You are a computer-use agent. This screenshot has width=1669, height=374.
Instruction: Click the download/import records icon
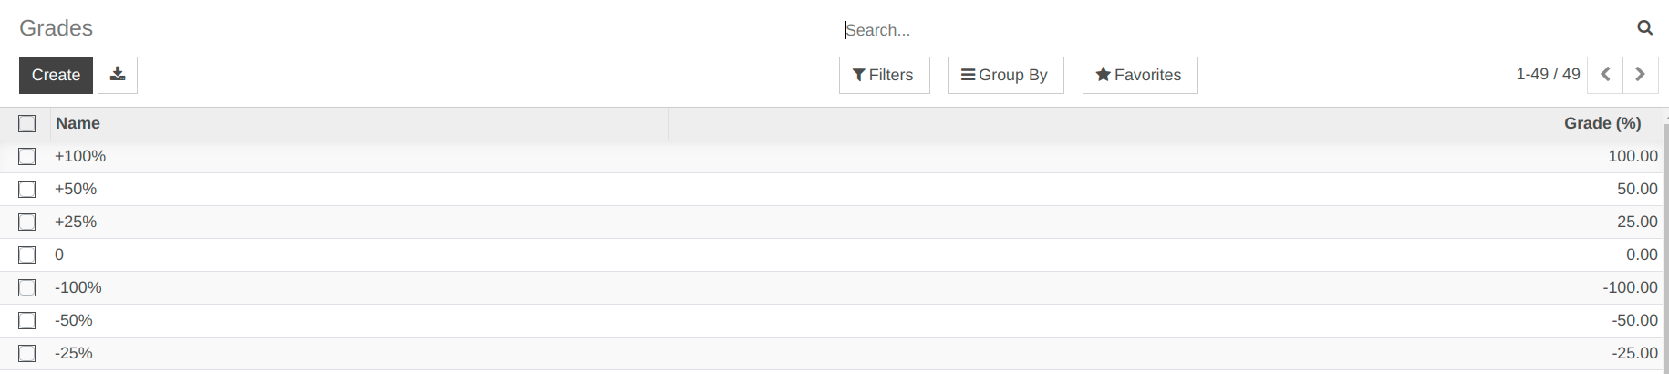(118, 75)
